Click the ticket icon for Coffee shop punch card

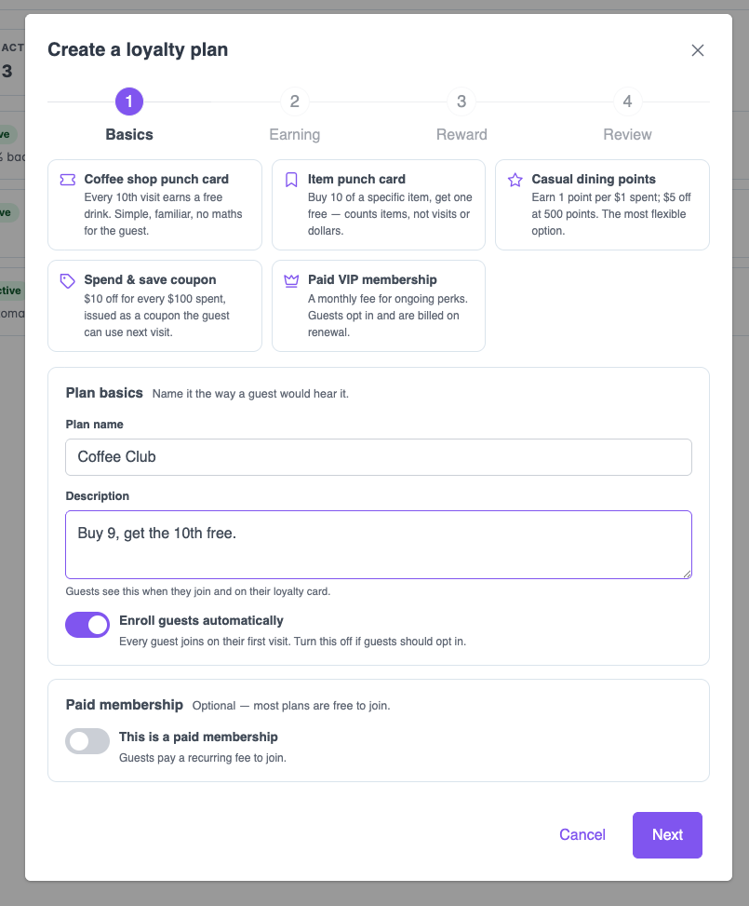click(x=68, y=180)
